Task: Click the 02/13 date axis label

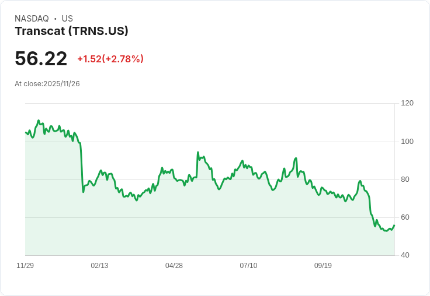Action: pos(99,266)
